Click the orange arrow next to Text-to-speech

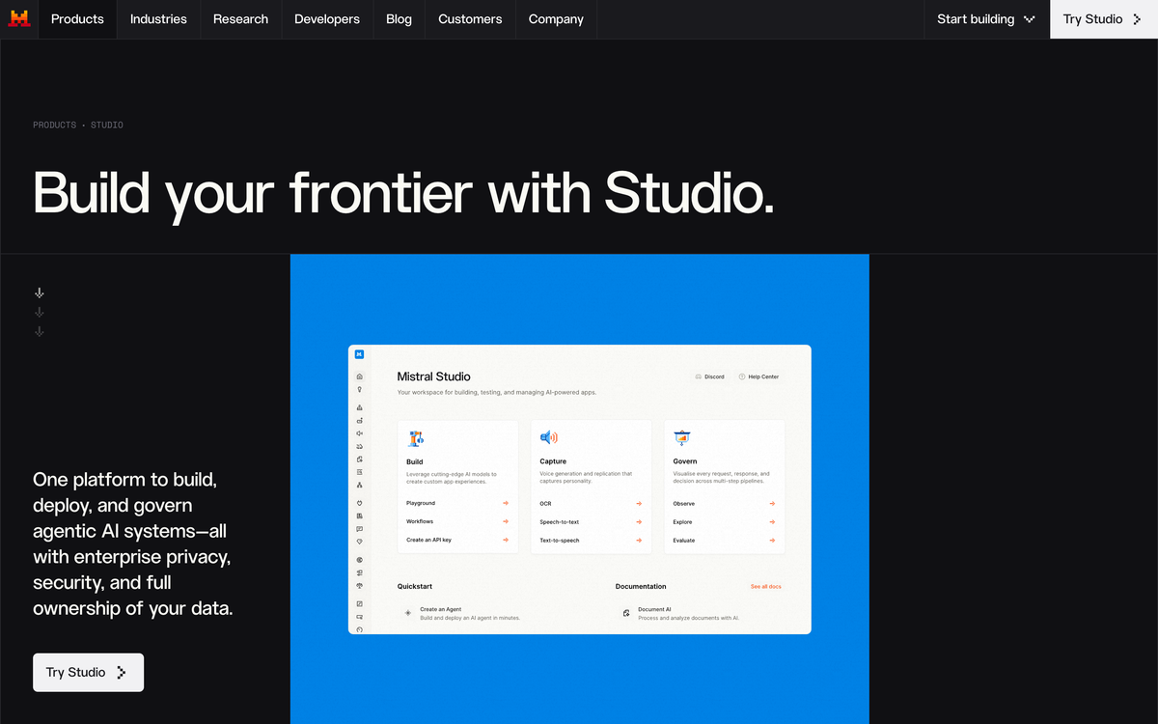point(639,540)
